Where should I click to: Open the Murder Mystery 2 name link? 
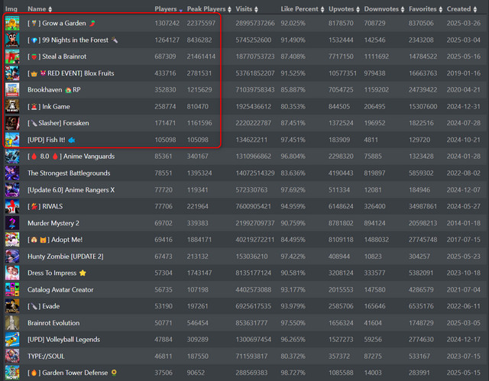click(x=53, y=224)
